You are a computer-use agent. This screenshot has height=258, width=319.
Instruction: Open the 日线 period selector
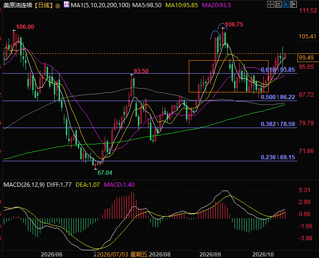pos(44,5)
